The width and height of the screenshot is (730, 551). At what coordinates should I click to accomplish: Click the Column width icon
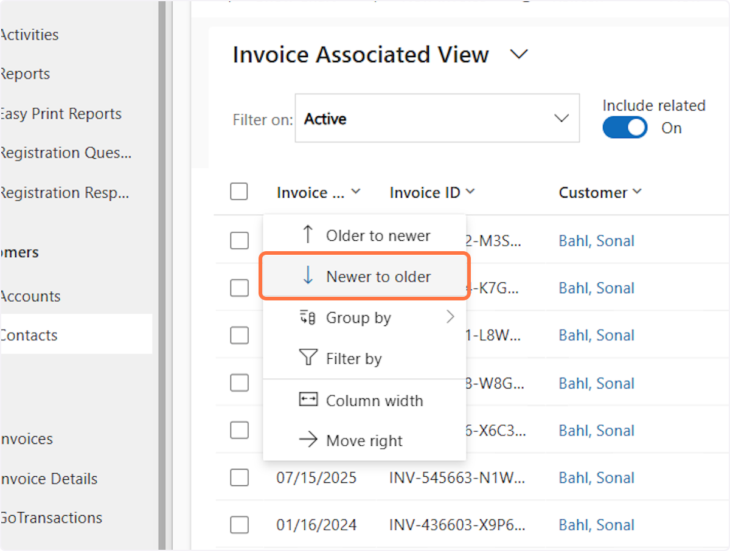(308, 400)
